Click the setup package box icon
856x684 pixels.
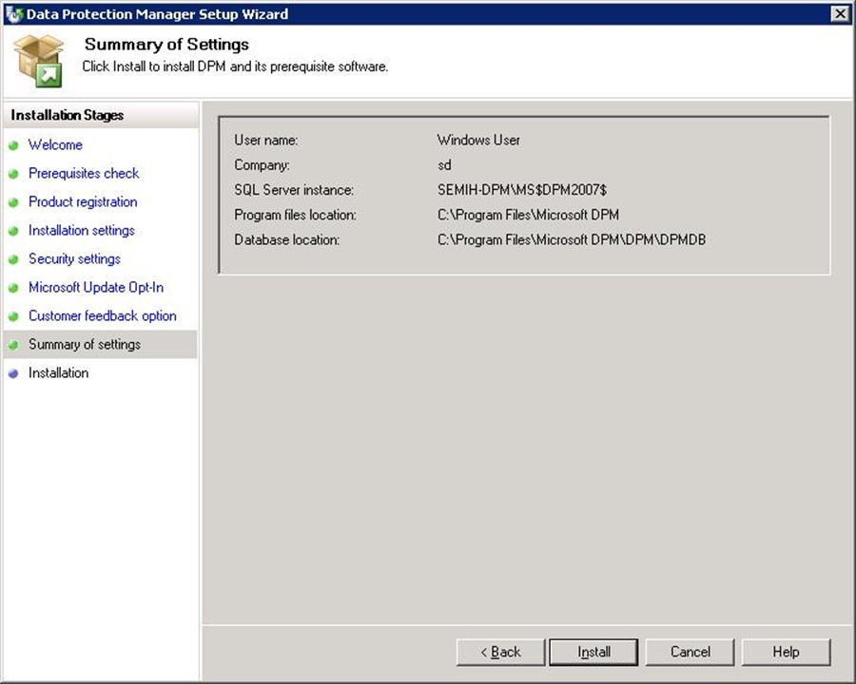(38, 60)
